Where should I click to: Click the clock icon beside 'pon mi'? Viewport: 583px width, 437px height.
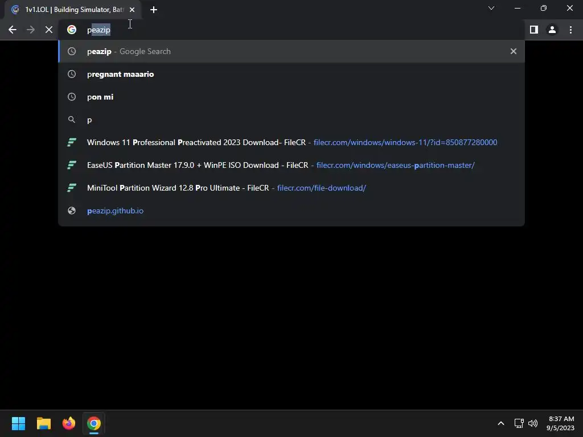tap(72, 97)
